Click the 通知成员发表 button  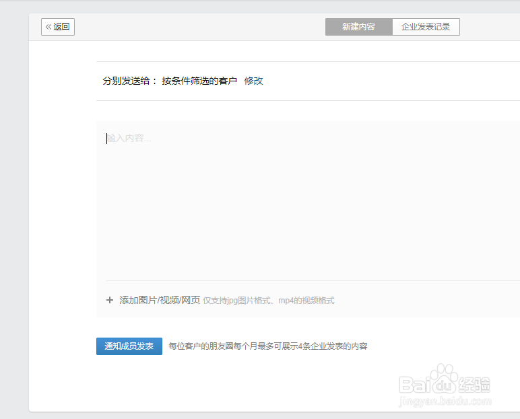(129, 346)
